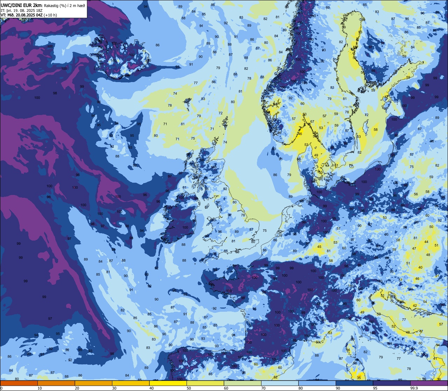Pick the purple legend swatch above 99.9%

pyautogui.click(x=429, y=383)
